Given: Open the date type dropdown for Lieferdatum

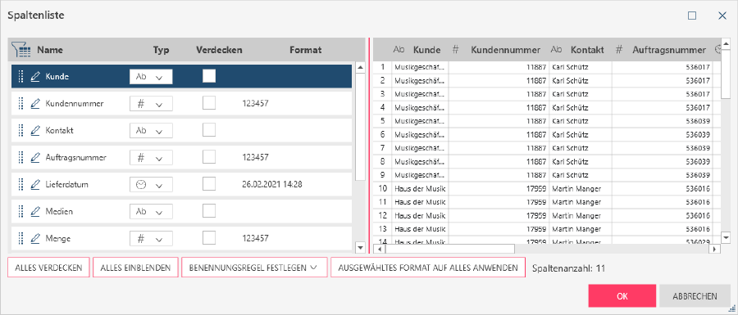Looking at the screenshot, I should pos(151,185).
